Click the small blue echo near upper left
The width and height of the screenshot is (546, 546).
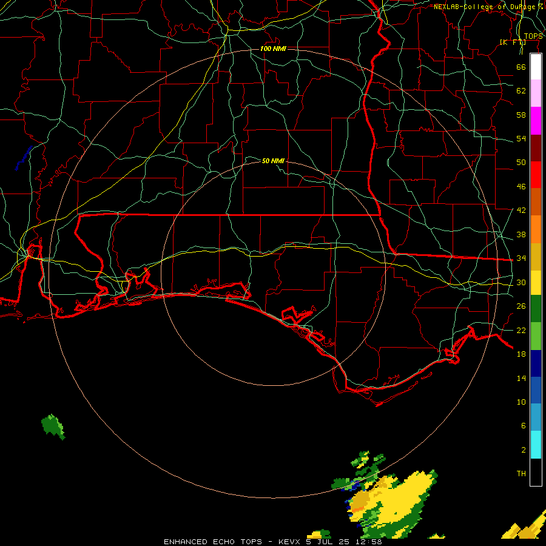(24, 158)
